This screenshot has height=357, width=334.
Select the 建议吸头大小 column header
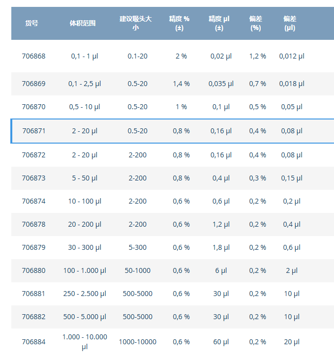(136, 23)
